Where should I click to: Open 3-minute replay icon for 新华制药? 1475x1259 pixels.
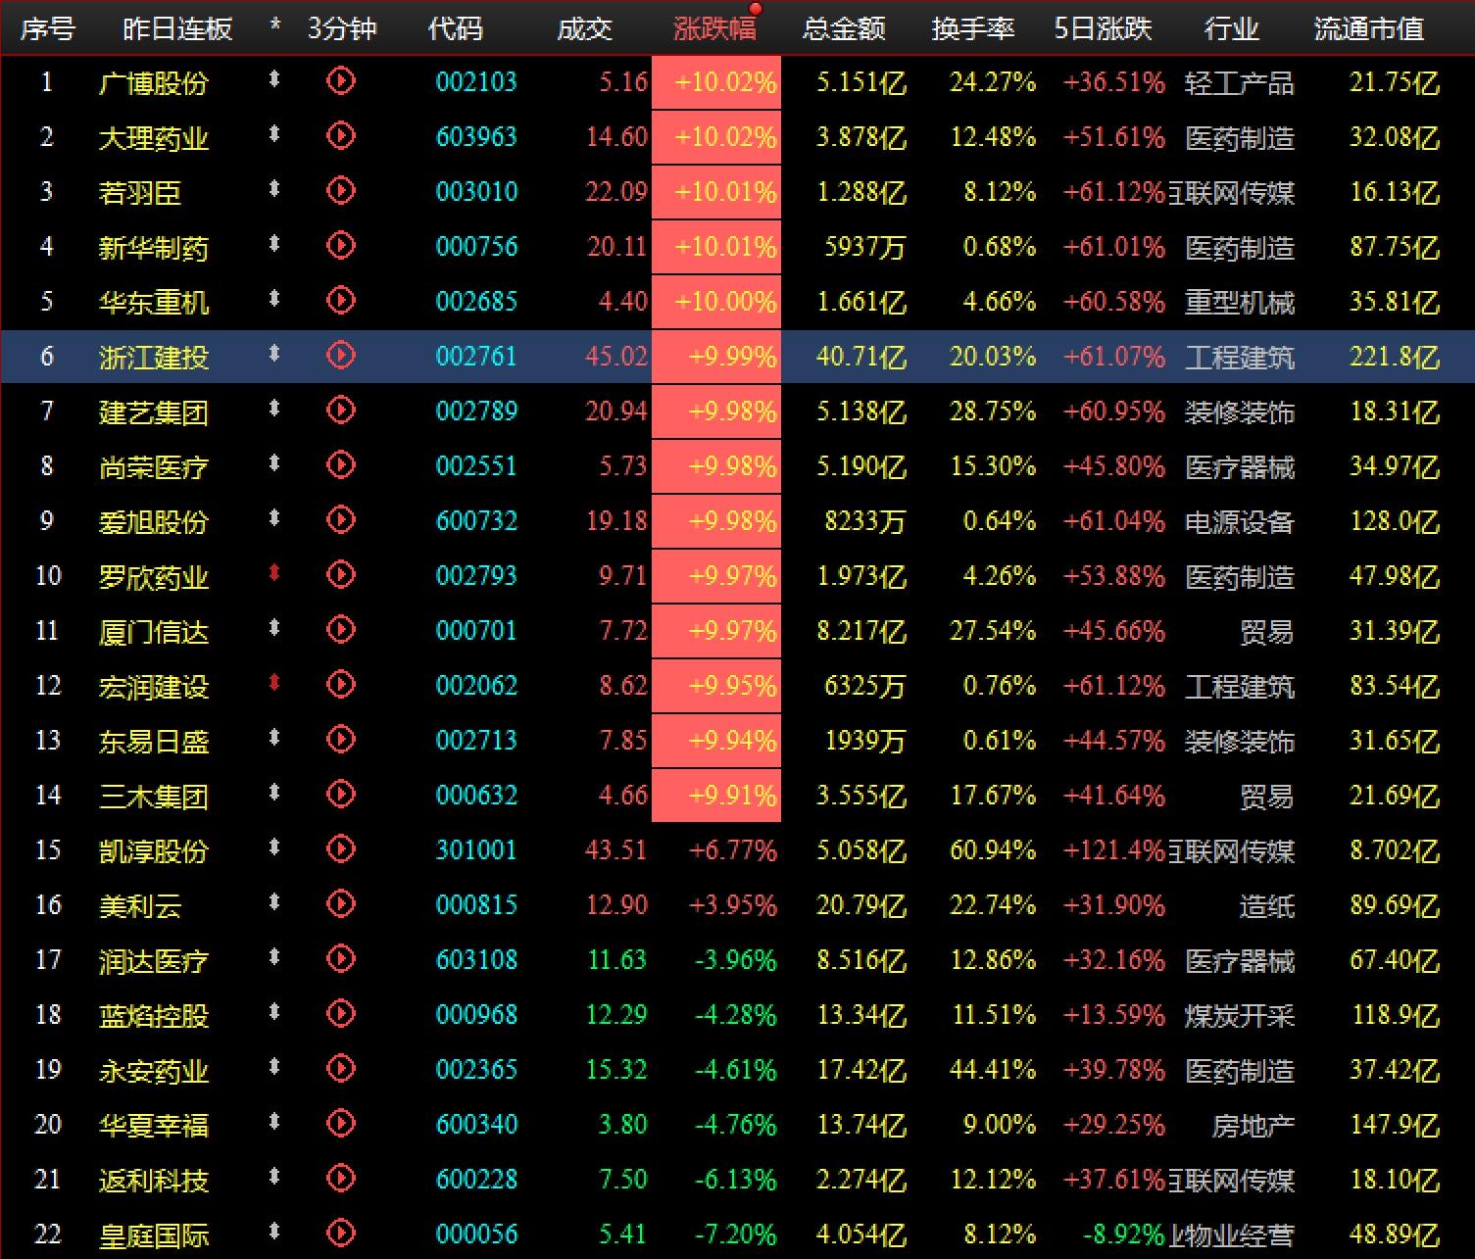click(x=340, y=245)
